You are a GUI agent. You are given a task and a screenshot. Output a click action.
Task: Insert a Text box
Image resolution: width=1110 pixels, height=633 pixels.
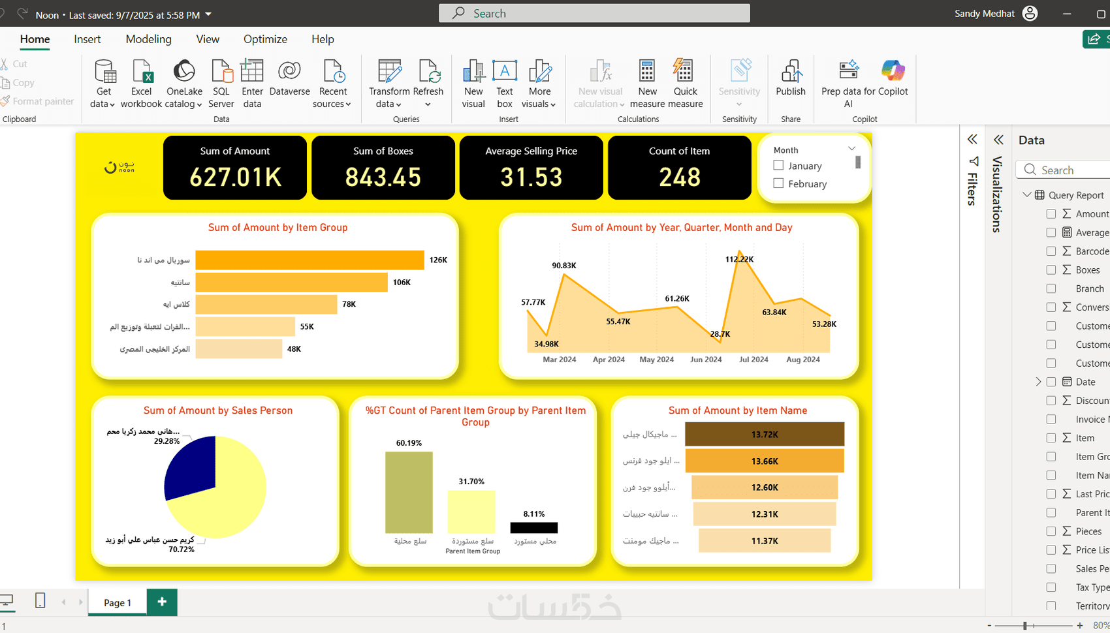[x=505, y=83]
